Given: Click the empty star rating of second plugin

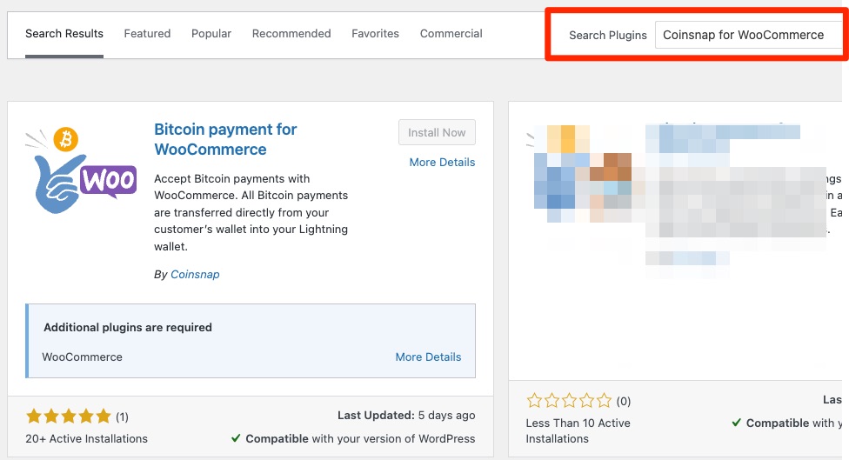Looking at the screenshot, I should coord(569,401).
